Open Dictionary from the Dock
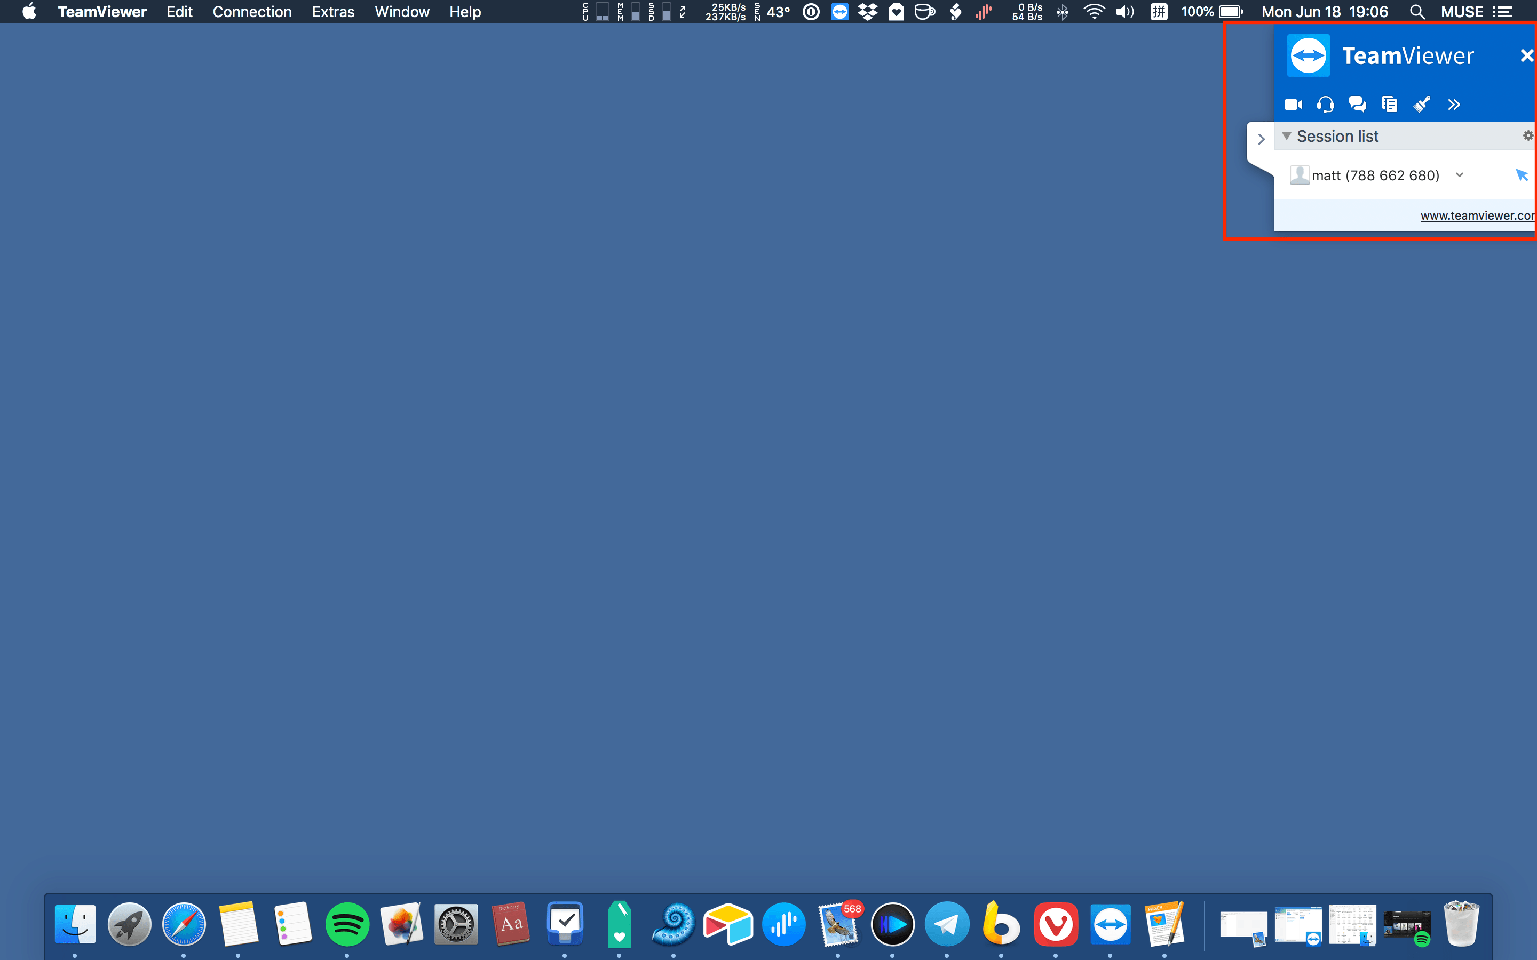1537x960 pixels. [511, 924]
